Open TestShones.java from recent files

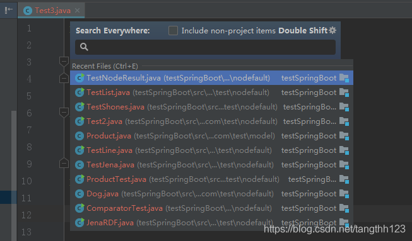tap(211, 106)
